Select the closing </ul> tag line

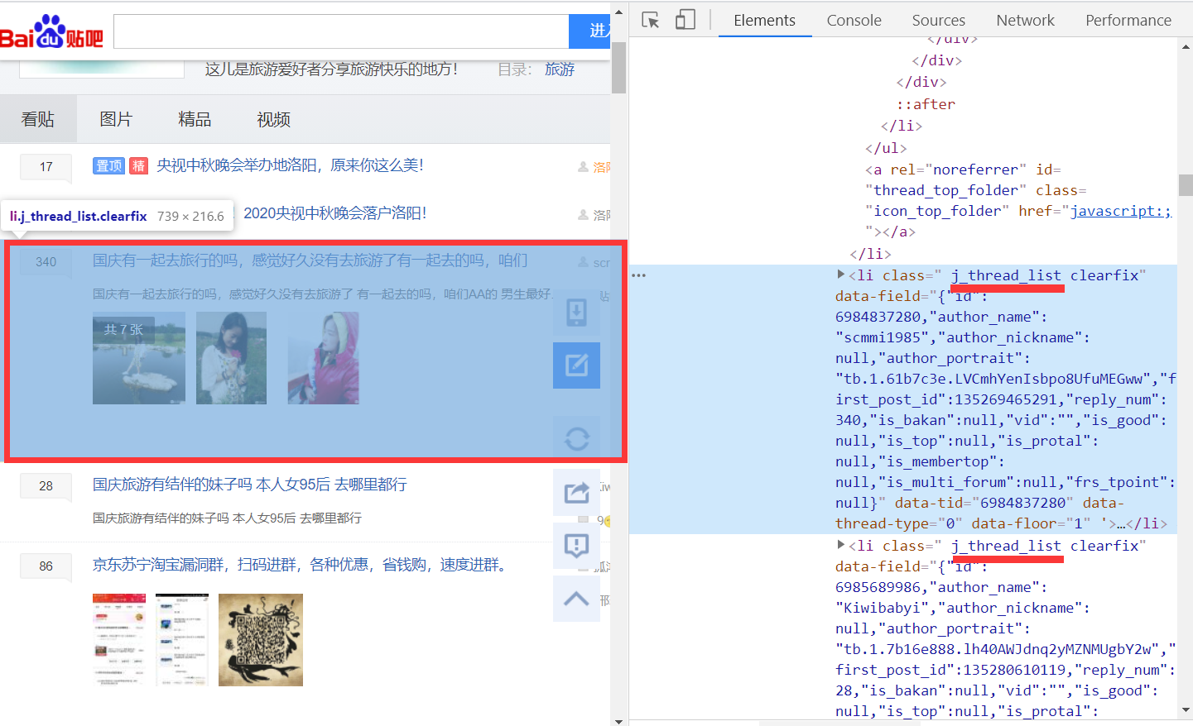pyautogui.click(x=886, y=148)
